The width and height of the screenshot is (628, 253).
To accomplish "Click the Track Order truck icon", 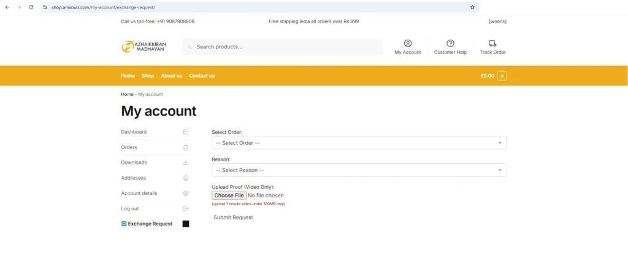I will point(492,43).
